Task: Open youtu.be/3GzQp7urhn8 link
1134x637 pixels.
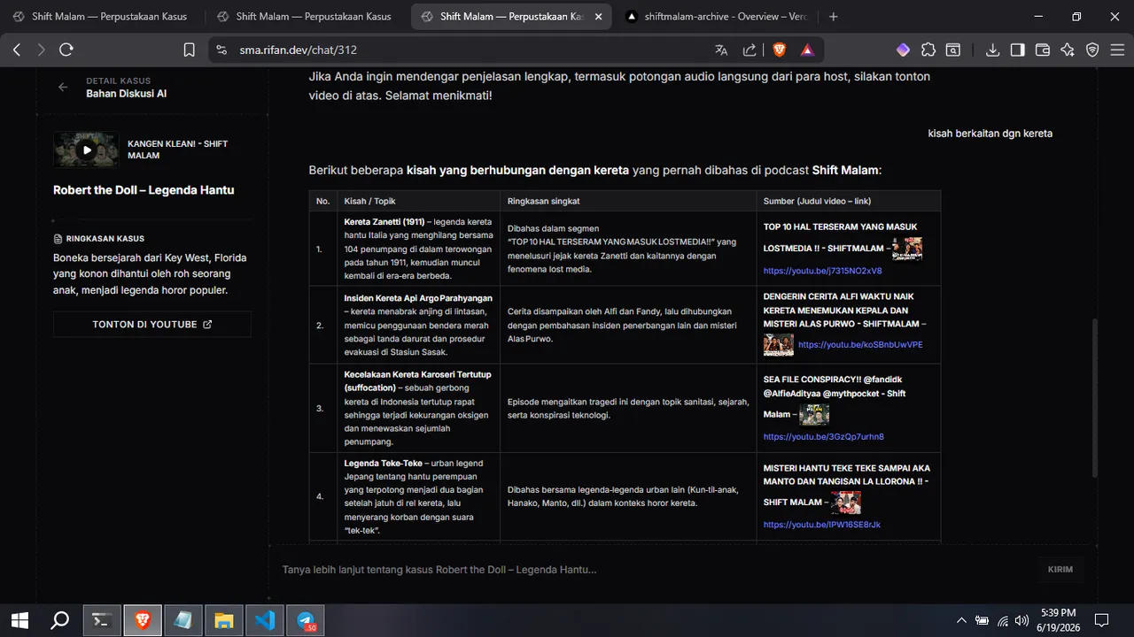Action: pyautogui.click(x=824, y=437)
